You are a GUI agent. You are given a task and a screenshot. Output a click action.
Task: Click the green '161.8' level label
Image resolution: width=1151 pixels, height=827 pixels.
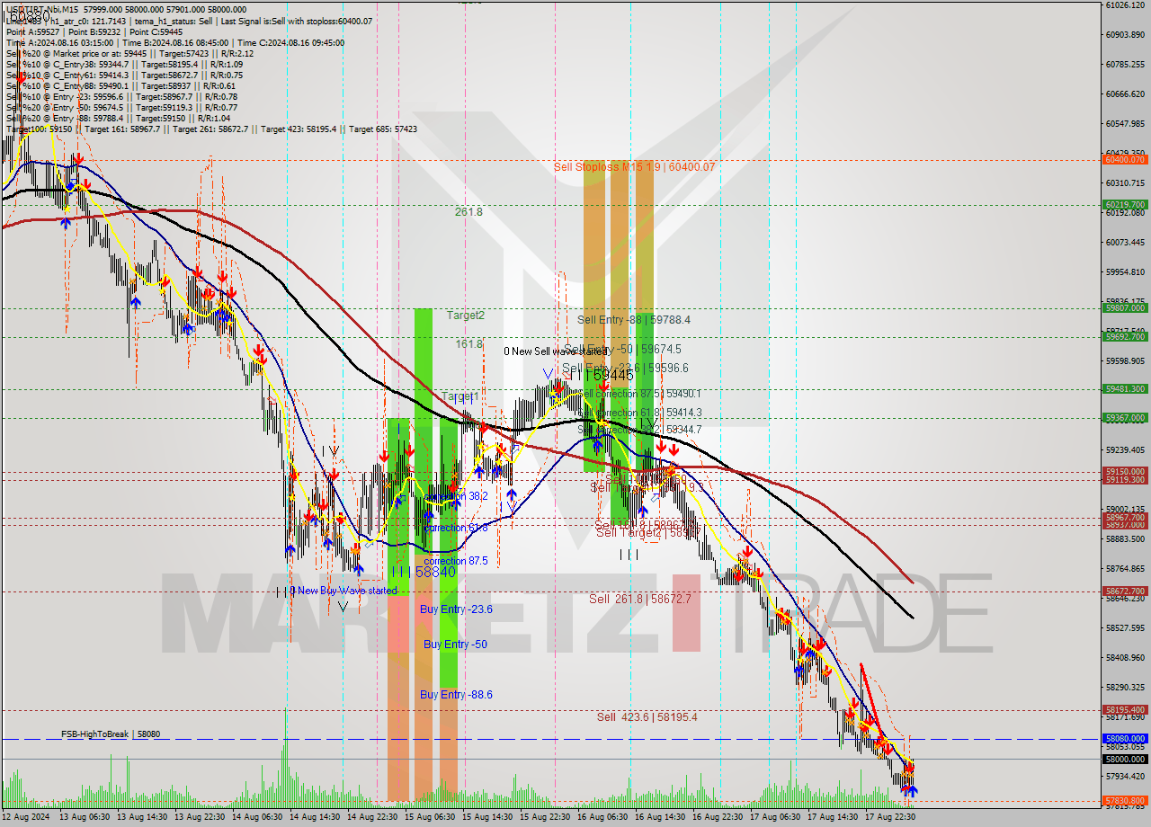point(468,344)
